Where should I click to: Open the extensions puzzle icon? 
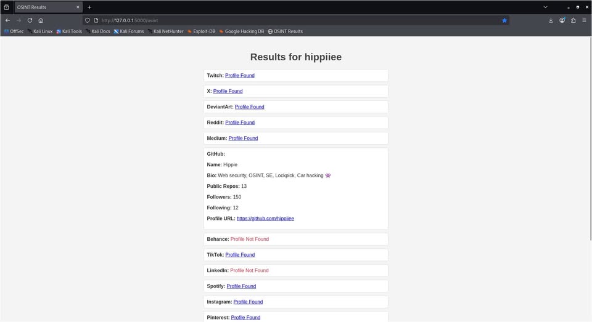click(573, 20)
